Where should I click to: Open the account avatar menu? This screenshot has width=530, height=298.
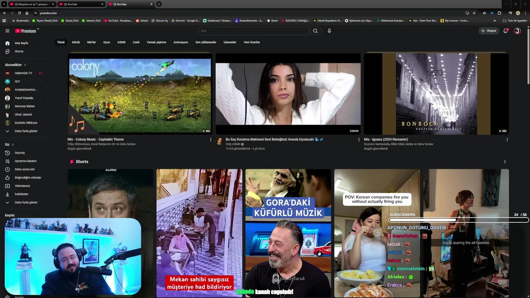(517, 31)
